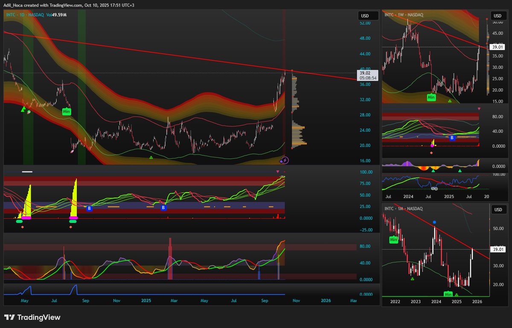The image size is (512, 328).
Task: Click the 75.00 level on daily oscillator axis
Action: pos(365,184)
